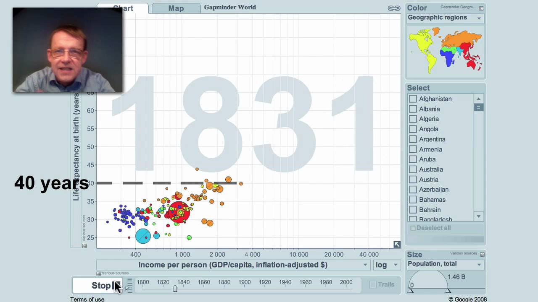
Task: Stop the animation playback
Action: click(97, 285)
